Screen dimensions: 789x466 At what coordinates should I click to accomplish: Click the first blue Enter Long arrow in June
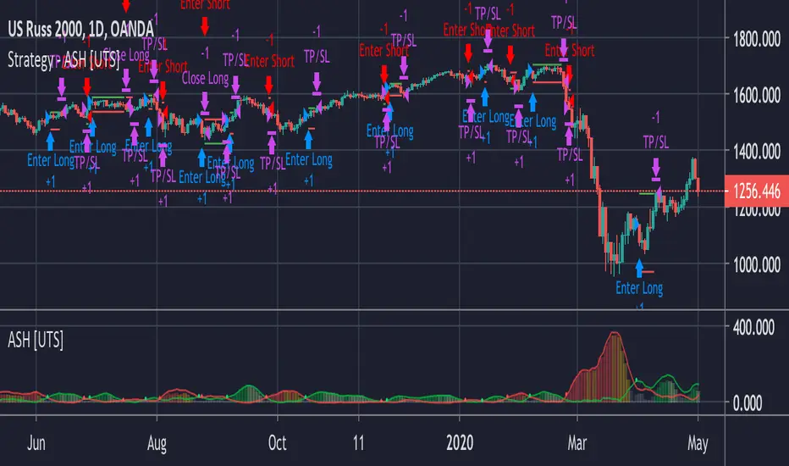click(50, 141)
